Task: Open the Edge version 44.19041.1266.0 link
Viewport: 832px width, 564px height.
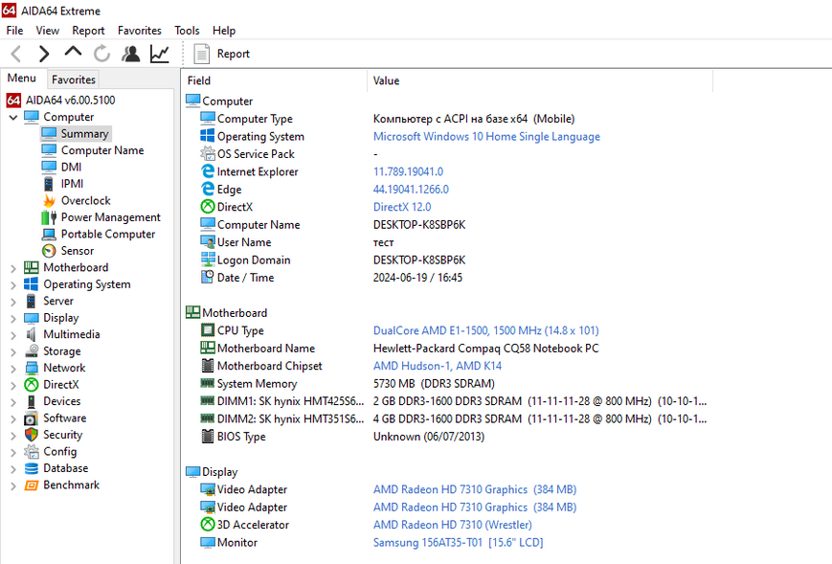Action: pos(411,190)
